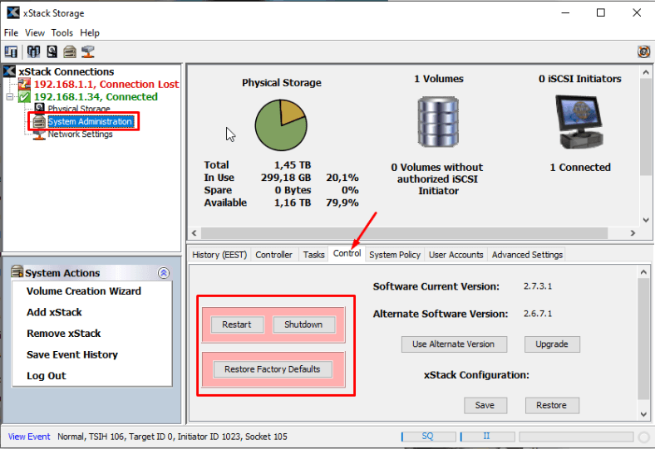Open the Advanced Settings tab
The image size is (655, 449).
(527, 254)
